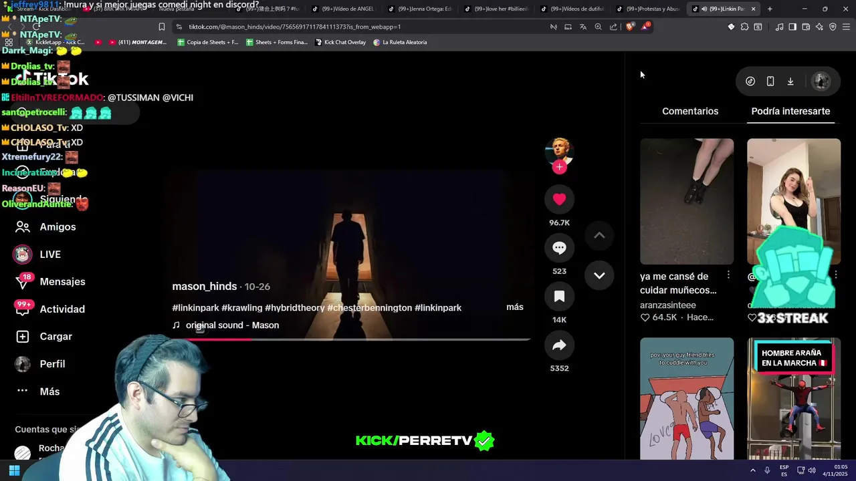The width and height of the screenshot is (856, 481).
Task: Click the download desktop app icon
Action: tap(790, 81)
